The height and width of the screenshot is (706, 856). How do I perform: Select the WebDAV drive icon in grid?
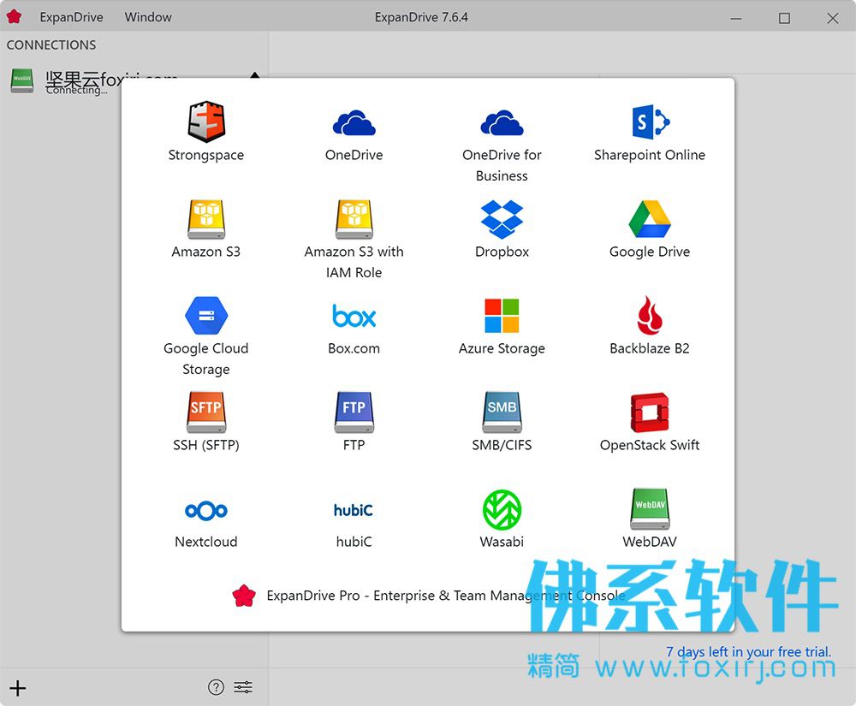(650, 509)
